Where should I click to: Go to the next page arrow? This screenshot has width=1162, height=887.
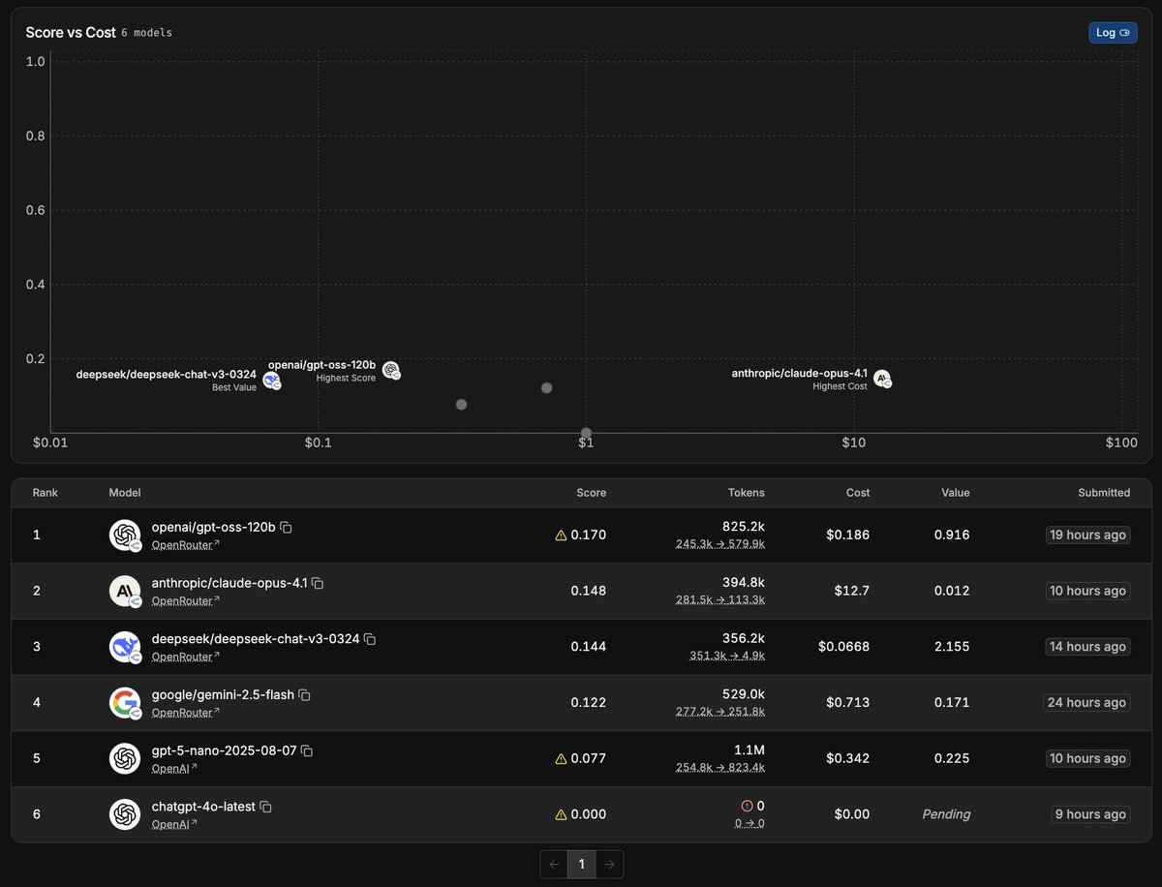(x=609, y=864)
